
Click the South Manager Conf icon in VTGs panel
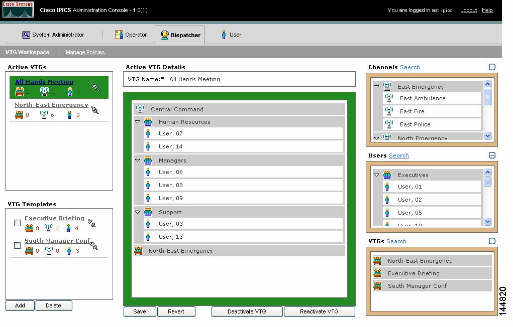[x=377, y=286]
